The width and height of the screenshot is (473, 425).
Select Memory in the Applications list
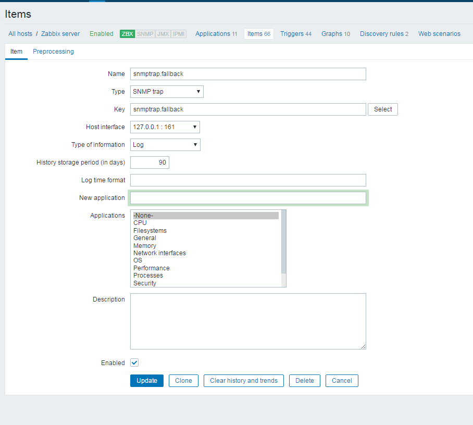coord(206,245)
